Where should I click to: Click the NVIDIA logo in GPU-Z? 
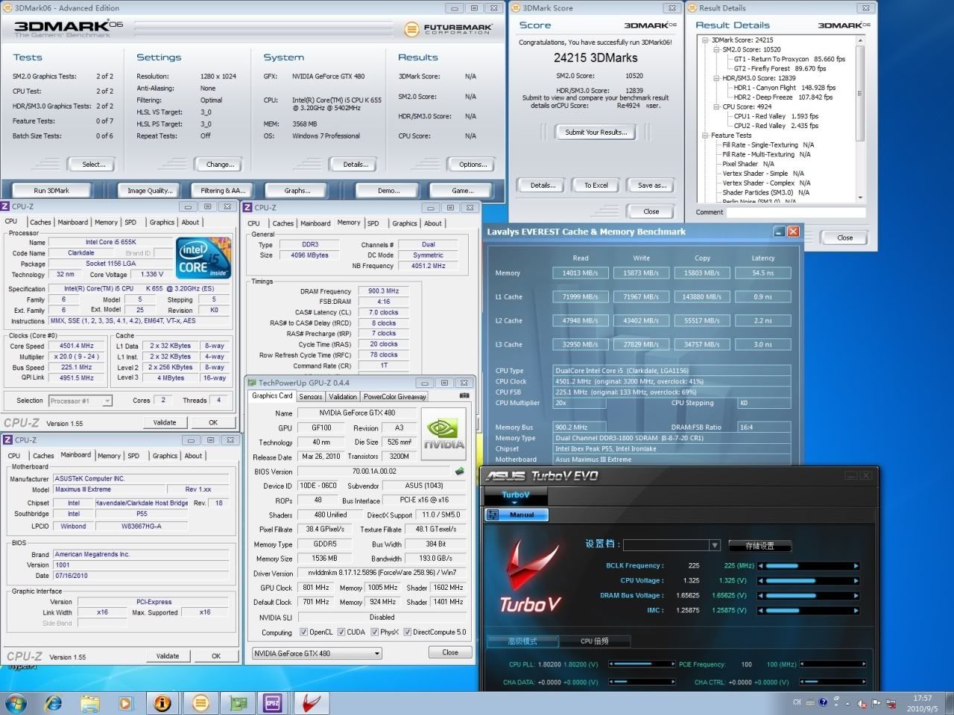coord(443,433)
